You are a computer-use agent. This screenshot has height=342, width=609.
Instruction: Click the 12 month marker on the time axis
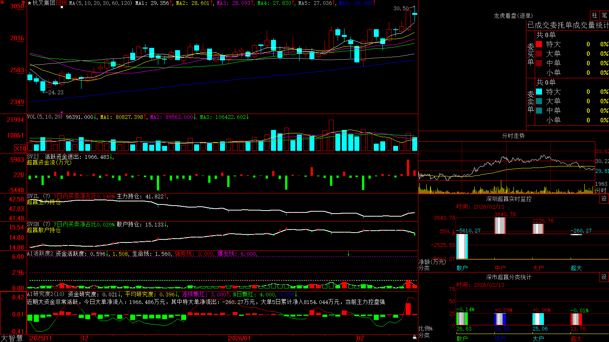point(85,338)
